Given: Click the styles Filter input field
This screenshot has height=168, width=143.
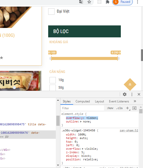Looking at the screenshot, I should click(x=83, y=108).
